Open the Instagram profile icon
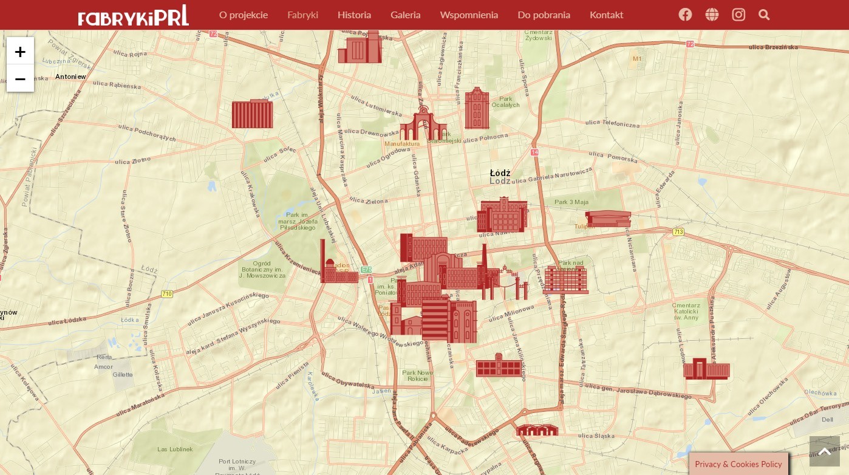Screen dimensions: 849x475 (x=738, y=15)
